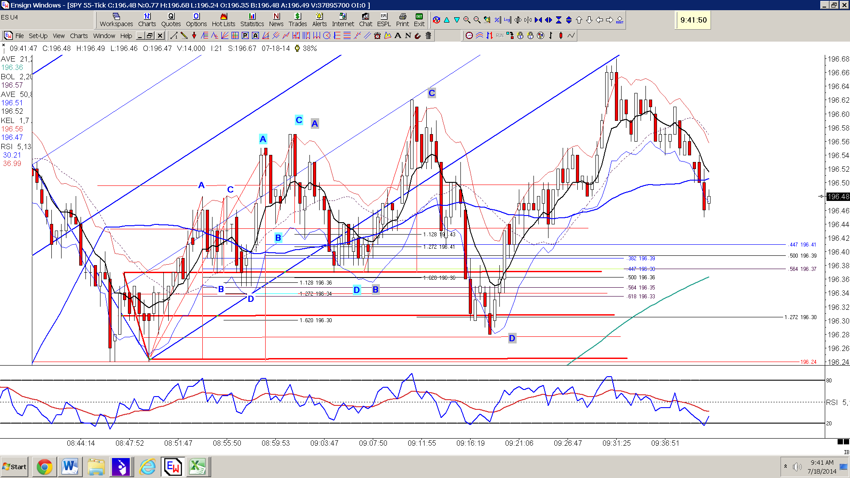This screenshot has width=850, height=478.
Task: Open Excel from the taskbar
Action: click(197, 466)
